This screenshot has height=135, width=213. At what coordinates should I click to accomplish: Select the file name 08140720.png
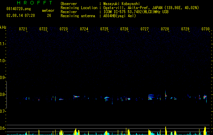point(19,9)
